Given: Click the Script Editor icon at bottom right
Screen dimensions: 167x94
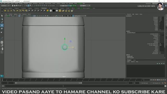Looking at the screenshot, I should pyautogui.click(x=165, y=86).
